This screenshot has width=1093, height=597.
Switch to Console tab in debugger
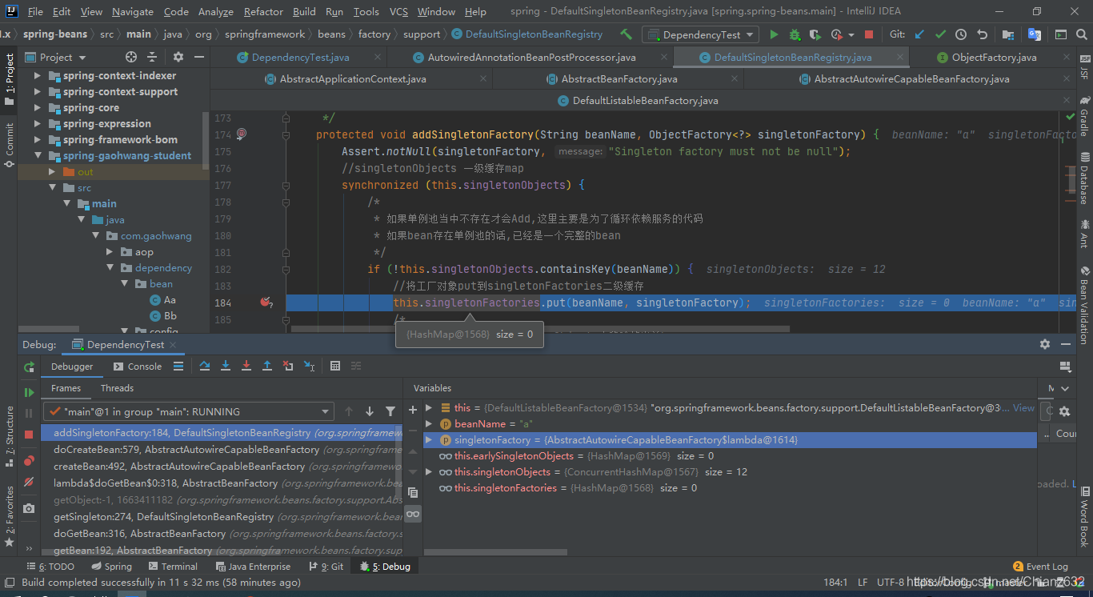[x=137, y=366]
